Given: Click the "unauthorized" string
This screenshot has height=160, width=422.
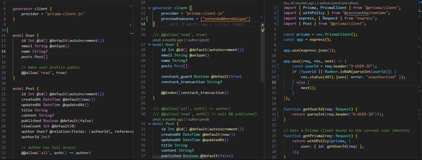Looking at the screenshot, I should click(381, 77).
